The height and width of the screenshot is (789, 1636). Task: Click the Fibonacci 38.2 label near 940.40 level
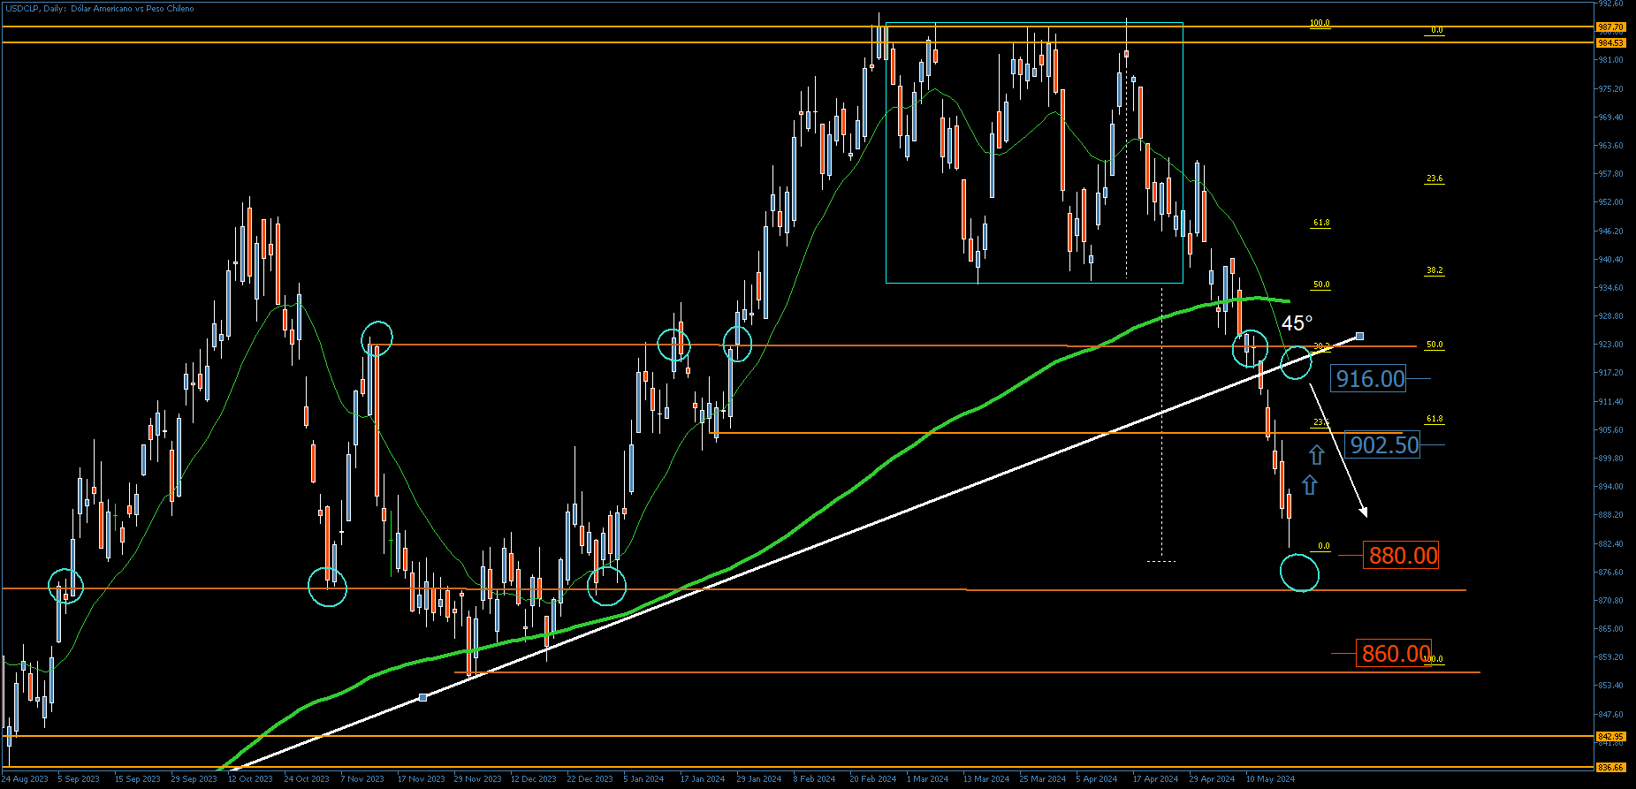pyautogui.click(x=1434, y=270)
